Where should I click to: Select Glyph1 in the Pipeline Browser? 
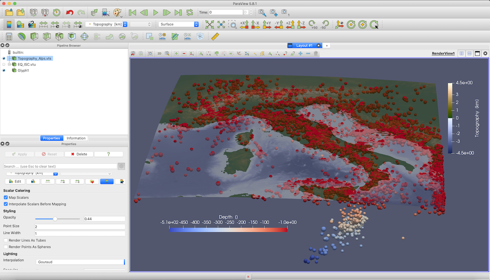click(x=23, y=70)
